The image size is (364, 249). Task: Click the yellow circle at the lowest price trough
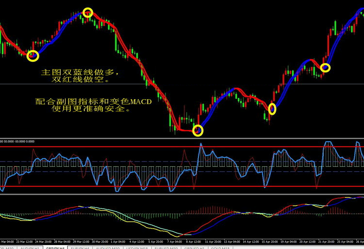[198, 130]
